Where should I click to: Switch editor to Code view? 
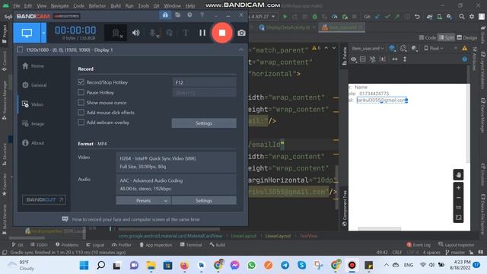click(428, 37)
